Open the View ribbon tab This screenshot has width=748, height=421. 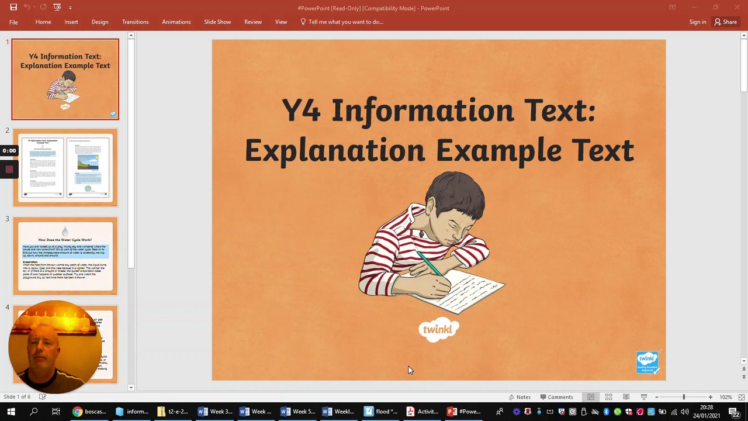pos(281,22)
